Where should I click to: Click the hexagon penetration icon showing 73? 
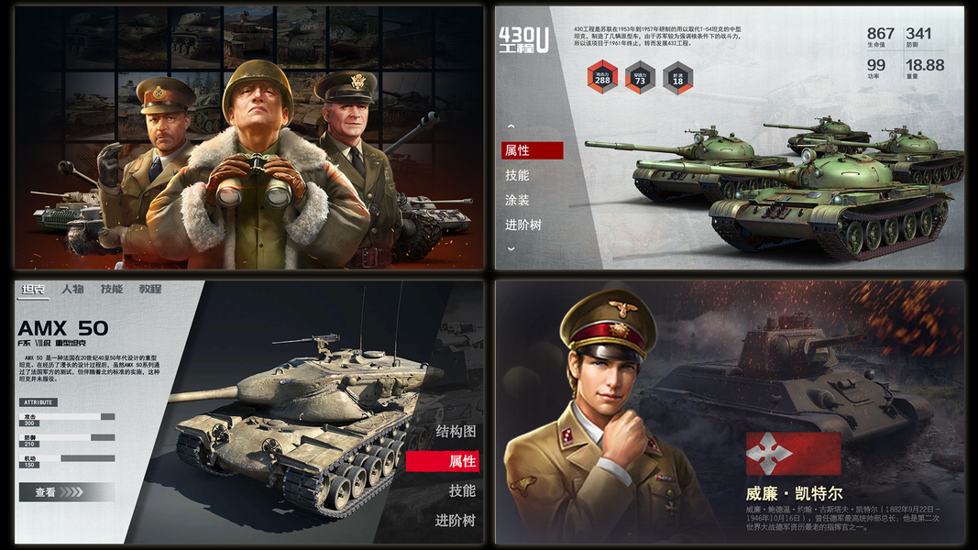click(x=640, y=78)
